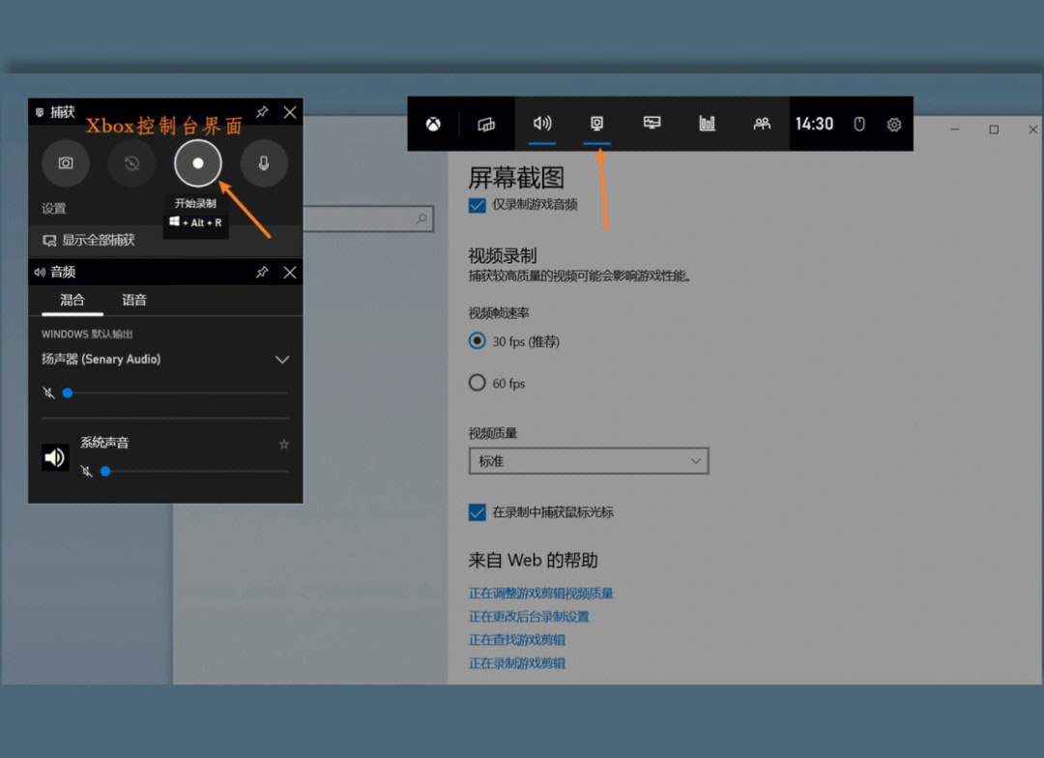Adjust the 系统声音 volume slider
This screenshot has height=758, width=1044.
pyautogui.click(x=195, y=472)
